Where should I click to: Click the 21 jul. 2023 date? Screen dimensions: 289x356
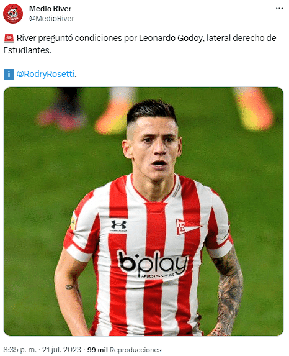61,349
